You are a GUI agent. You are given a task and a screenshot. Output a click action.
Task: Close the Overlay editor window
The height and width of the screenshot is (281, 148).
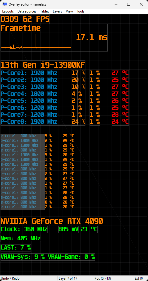click(141, 4)
